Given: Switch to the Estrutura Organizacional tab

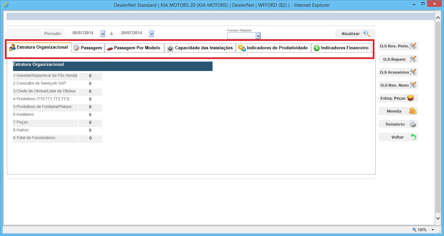Looking at the screenshot, I should click(39, 47).
